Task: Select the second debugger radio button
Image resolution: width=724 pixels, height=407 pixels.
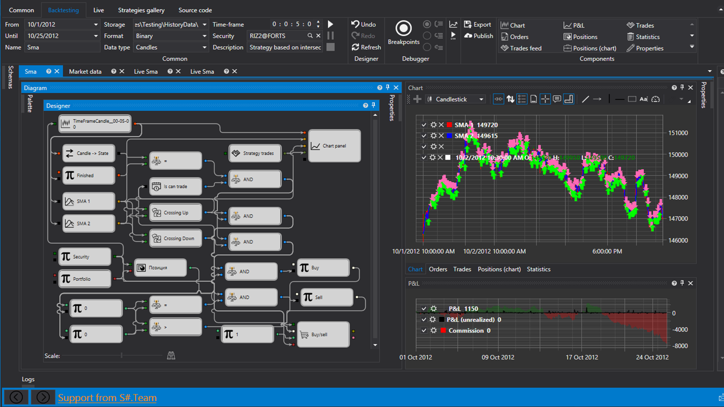Action: 427,35
